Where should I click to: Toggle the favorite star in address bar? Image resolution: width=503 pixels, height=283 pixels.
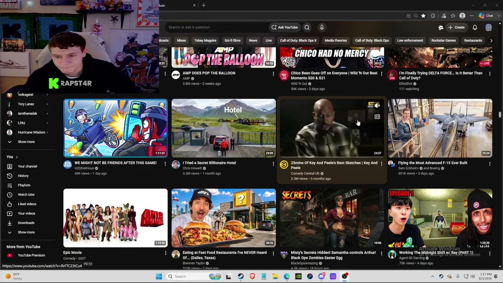[423, 16]
